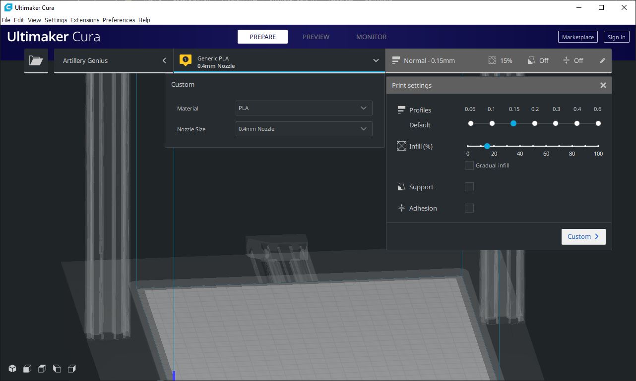Image resolution: width=636 pixels, height=381 pixels.
Task: Set infill slider to 100 mark
Action: [598, 146]
